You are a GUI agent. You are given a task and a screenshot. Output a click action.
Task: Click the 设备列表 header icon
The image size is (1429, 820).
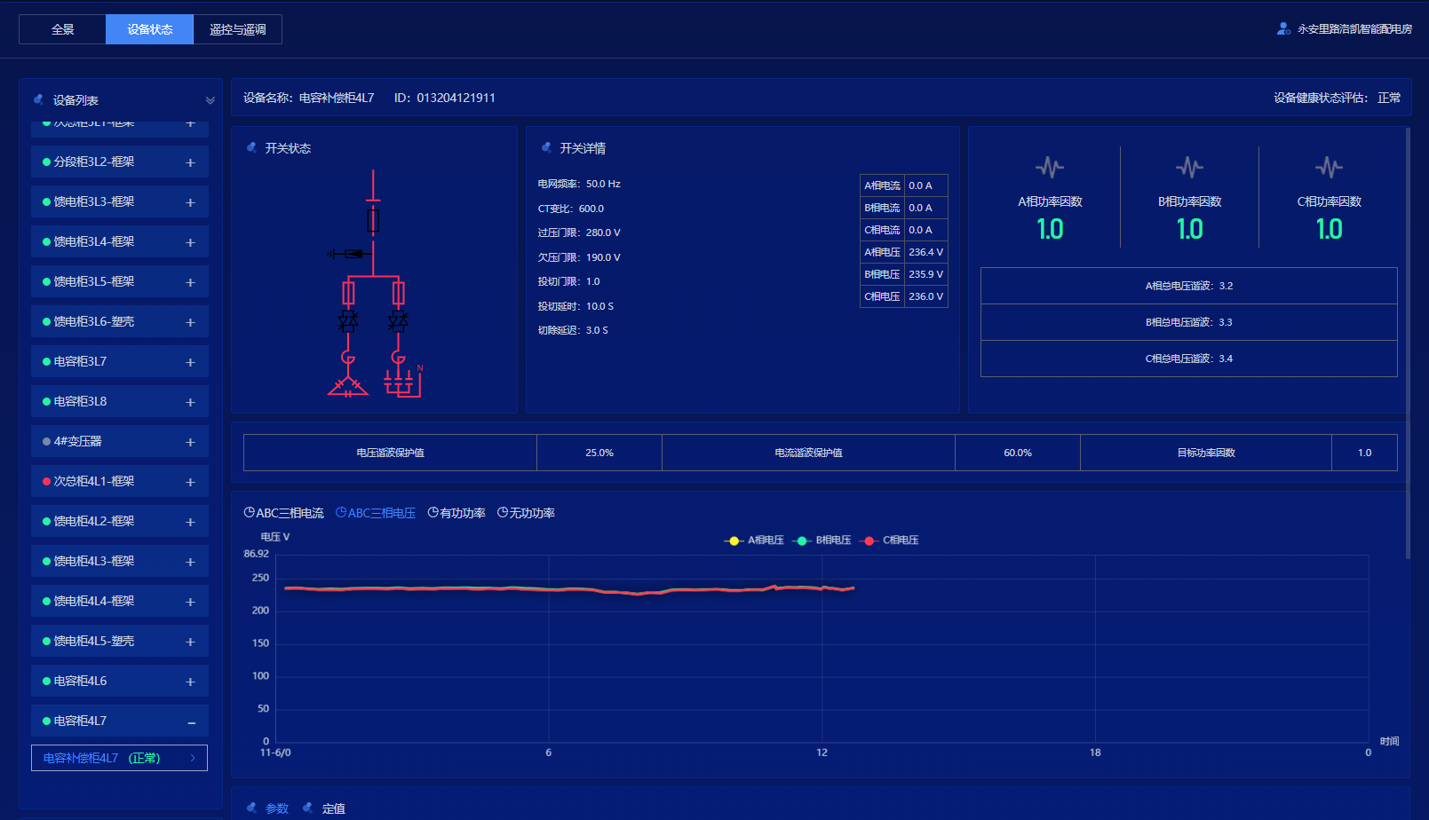point(39,99)
